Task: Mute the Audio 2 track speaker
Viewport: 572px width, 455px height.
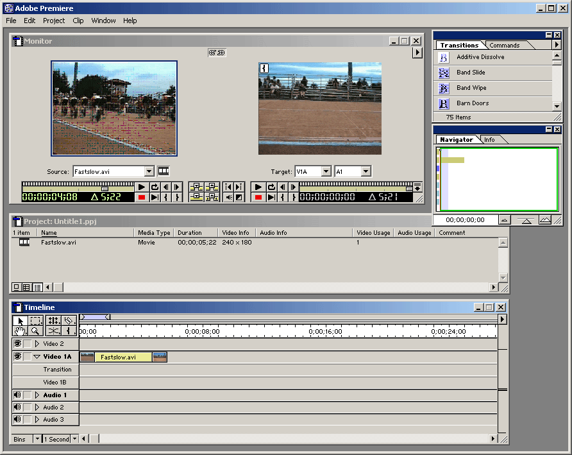Action: pos(17,407)
